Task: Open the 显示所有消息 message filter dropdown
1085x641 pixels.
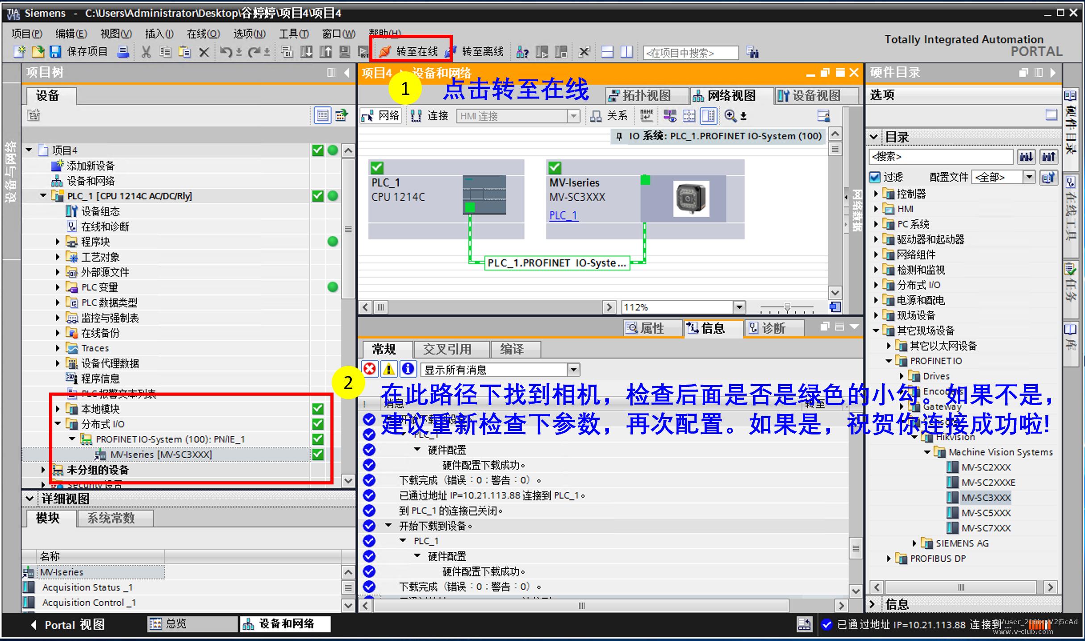Action: point(573,369)
